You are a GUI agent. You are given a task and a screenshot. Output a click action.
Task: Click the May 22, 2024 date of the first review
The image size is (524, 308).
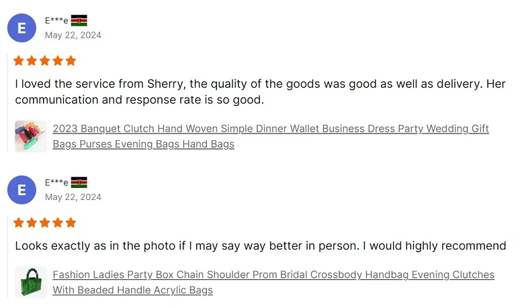tap(73, 35)
